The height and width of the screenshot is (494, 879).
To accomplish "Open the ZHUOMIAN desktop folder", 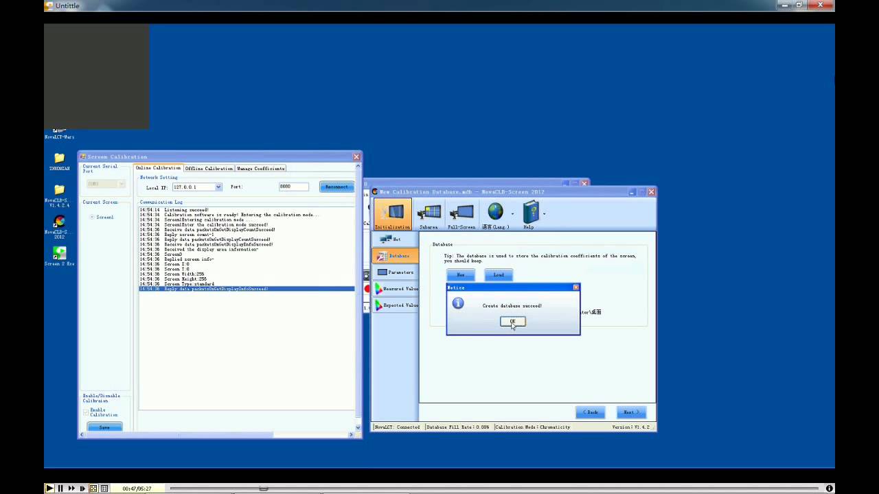I will (59, 162).
